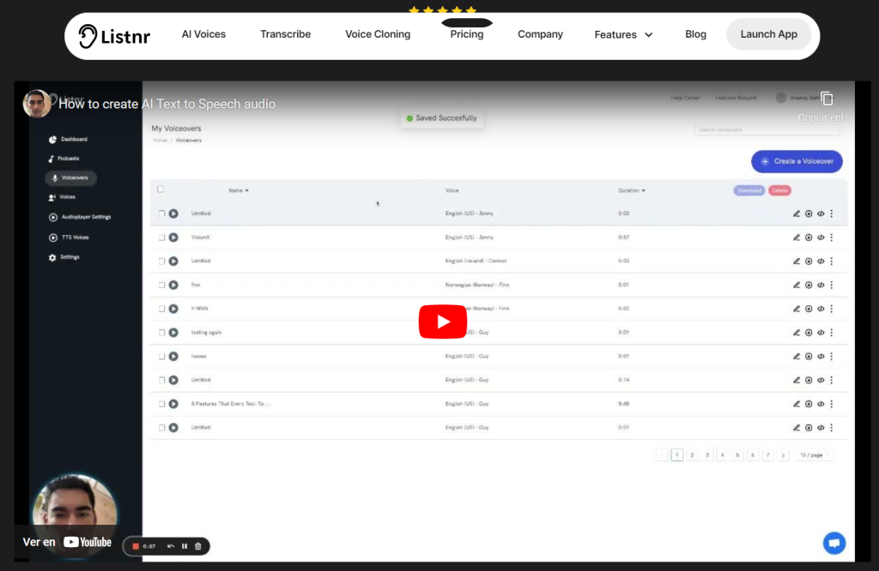Click the embed icon in the 'testing again' row
The image size is (879, 571).
click(x=821, y=333)
